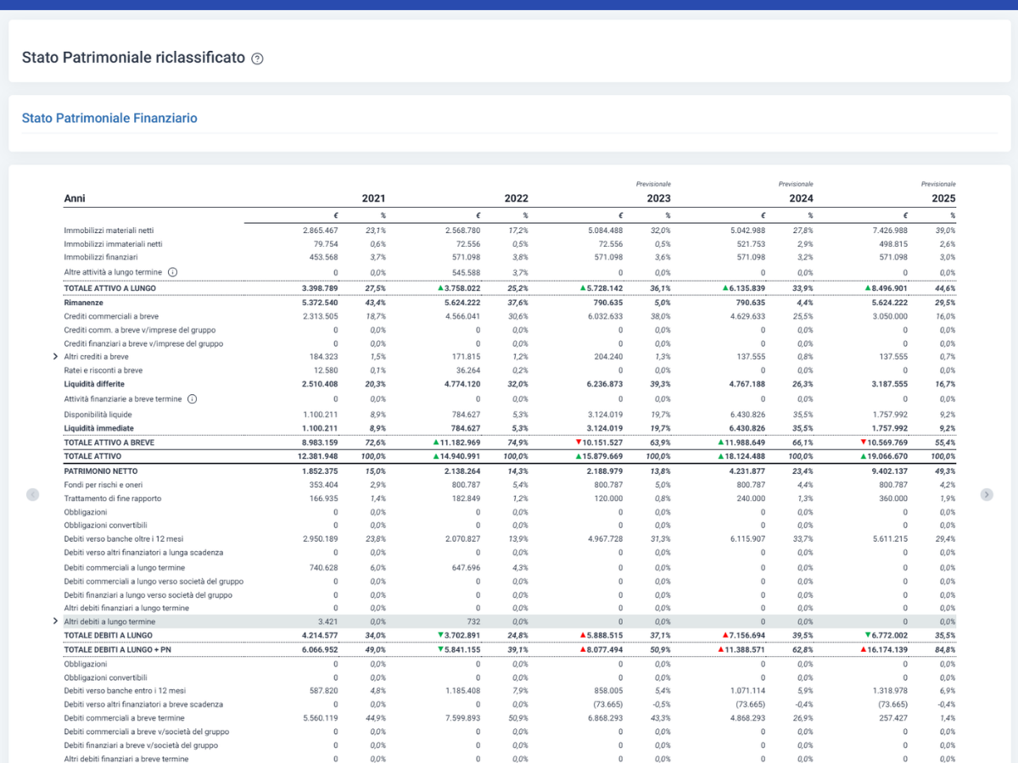
Task: Click the 2021 Rimanenze value 5.372.540
Action: pyautogui.click(x=321, y=302)
